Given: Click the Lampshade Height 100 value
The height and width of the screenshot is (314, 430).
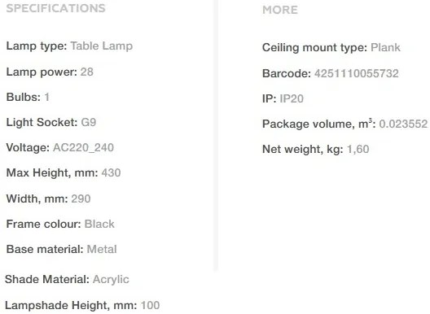Looking at the screenshot, I should (151, 305).
